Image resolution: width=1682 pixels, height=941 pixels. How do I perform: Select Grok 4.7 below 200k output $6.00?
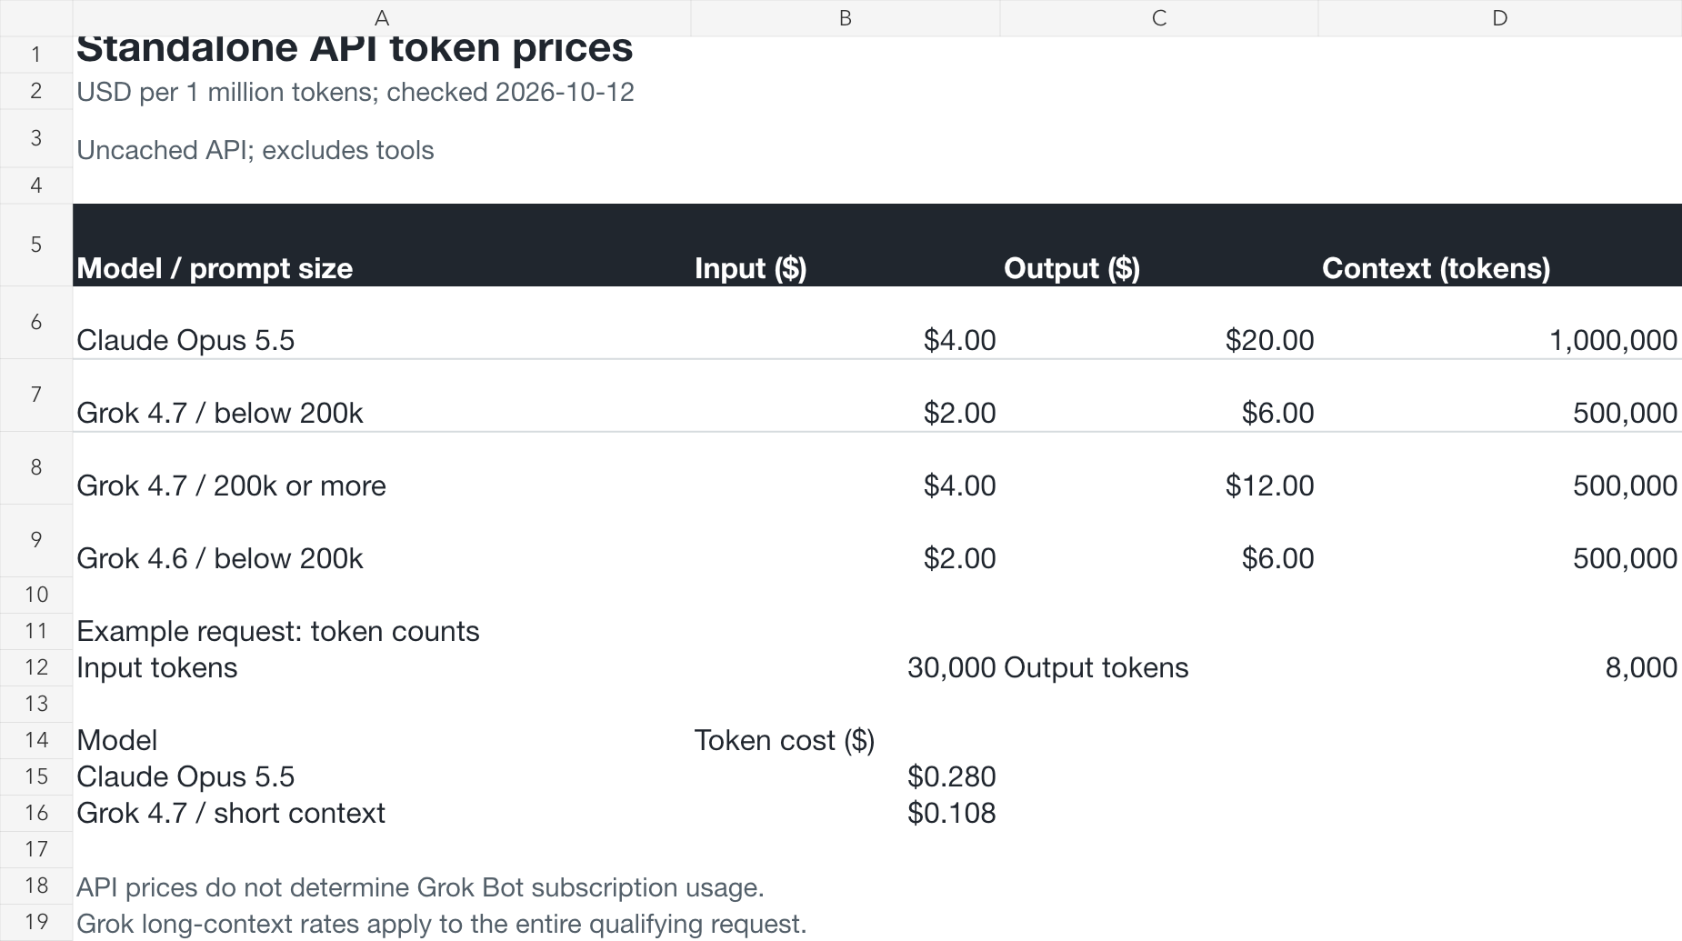(1159, 395)
